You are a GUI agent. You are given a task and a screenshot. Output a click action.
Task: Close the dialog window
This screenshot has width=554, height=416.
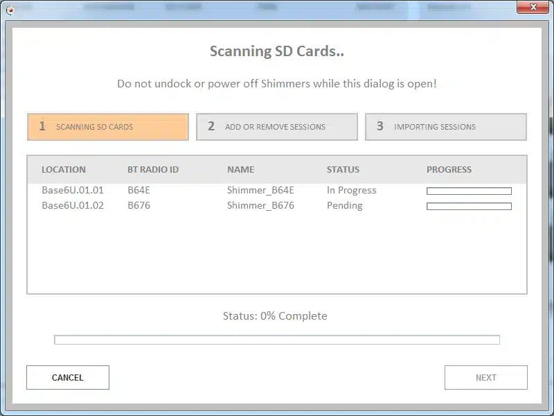(x=533, y=7)
